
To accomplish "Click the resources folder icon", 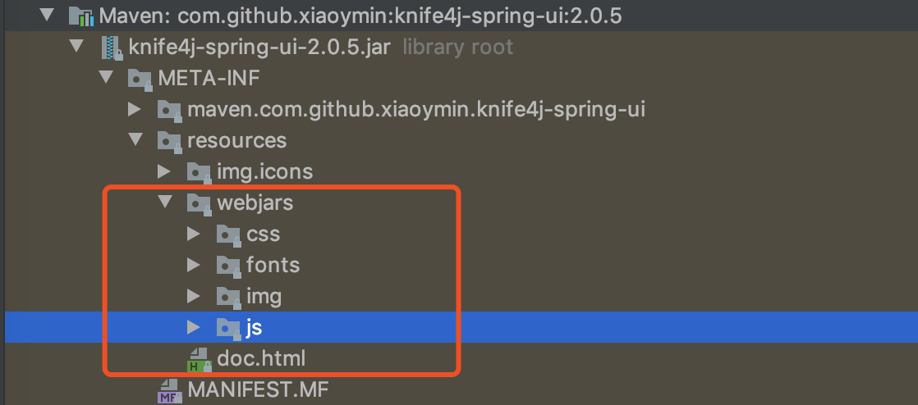I will [168, 140].
